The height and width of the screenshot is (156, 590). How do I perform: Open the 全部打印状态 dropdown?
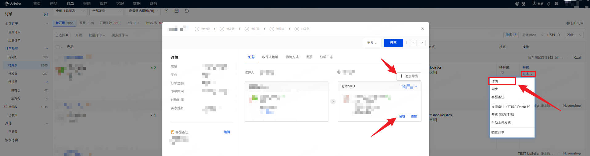(x=70, y=11)
